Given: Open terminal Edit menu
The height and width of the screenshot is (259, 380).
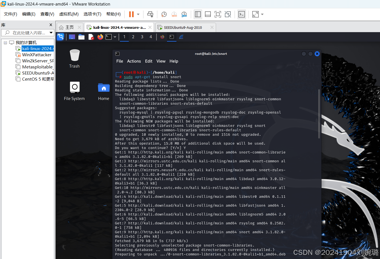Looking at the screenshot, I should pos(149,61).
